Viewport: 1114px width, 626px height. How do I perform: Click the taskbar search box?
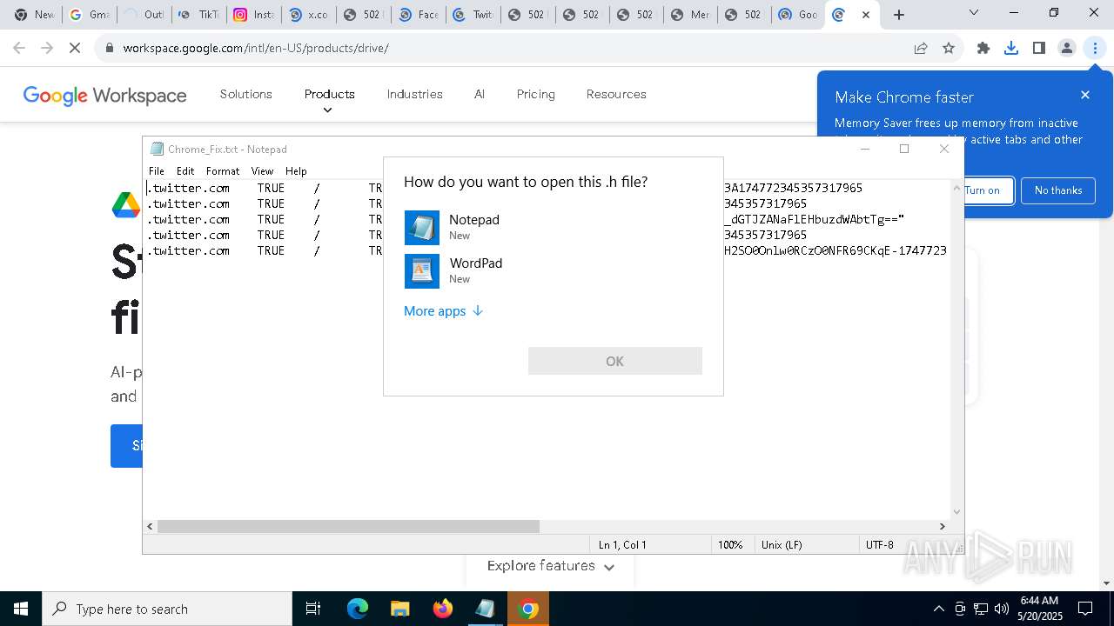coord(167,609)
